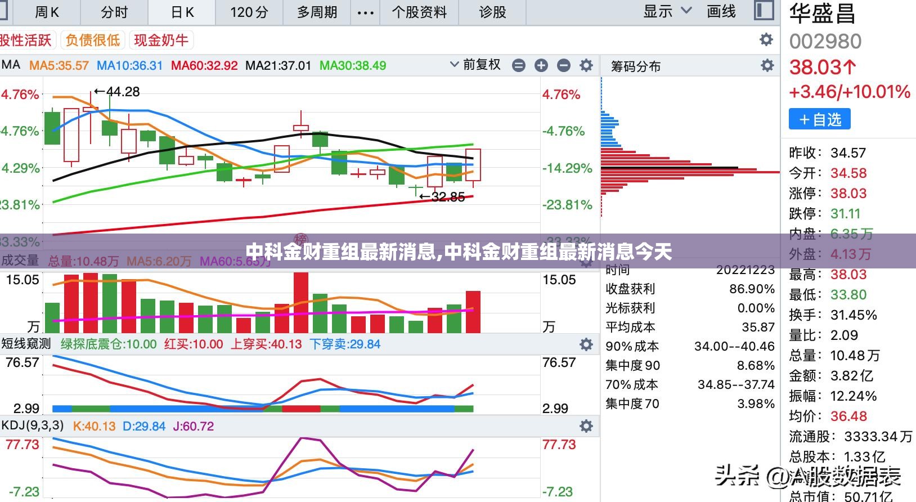
Task: Click the 振幅 12.24% quote row
Action: 833,396
